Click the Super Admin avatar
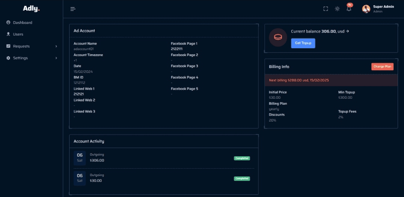This screenshot has width=404, height=197. [x=366, y=9]
